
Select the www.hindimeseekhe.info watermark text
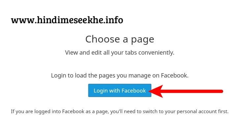(x=67, y=20)
